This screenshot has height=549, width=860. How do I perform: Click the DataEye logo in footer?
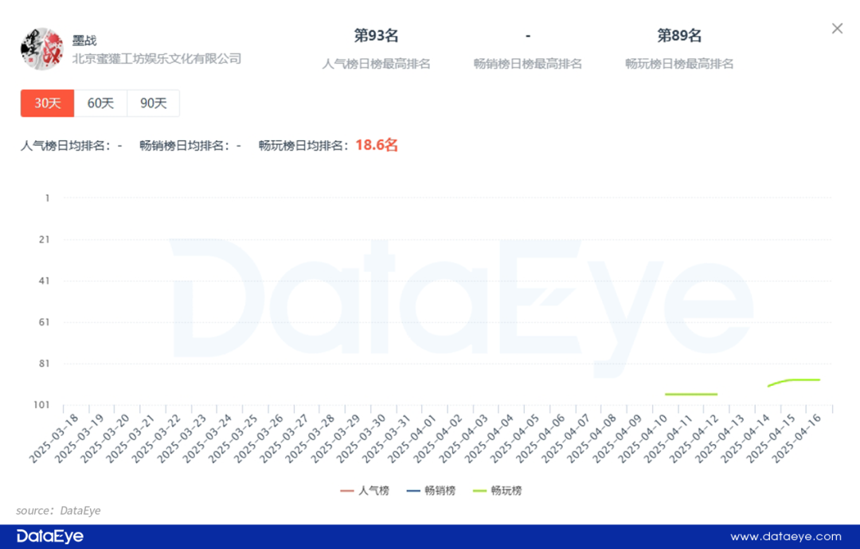coord(50,536)
